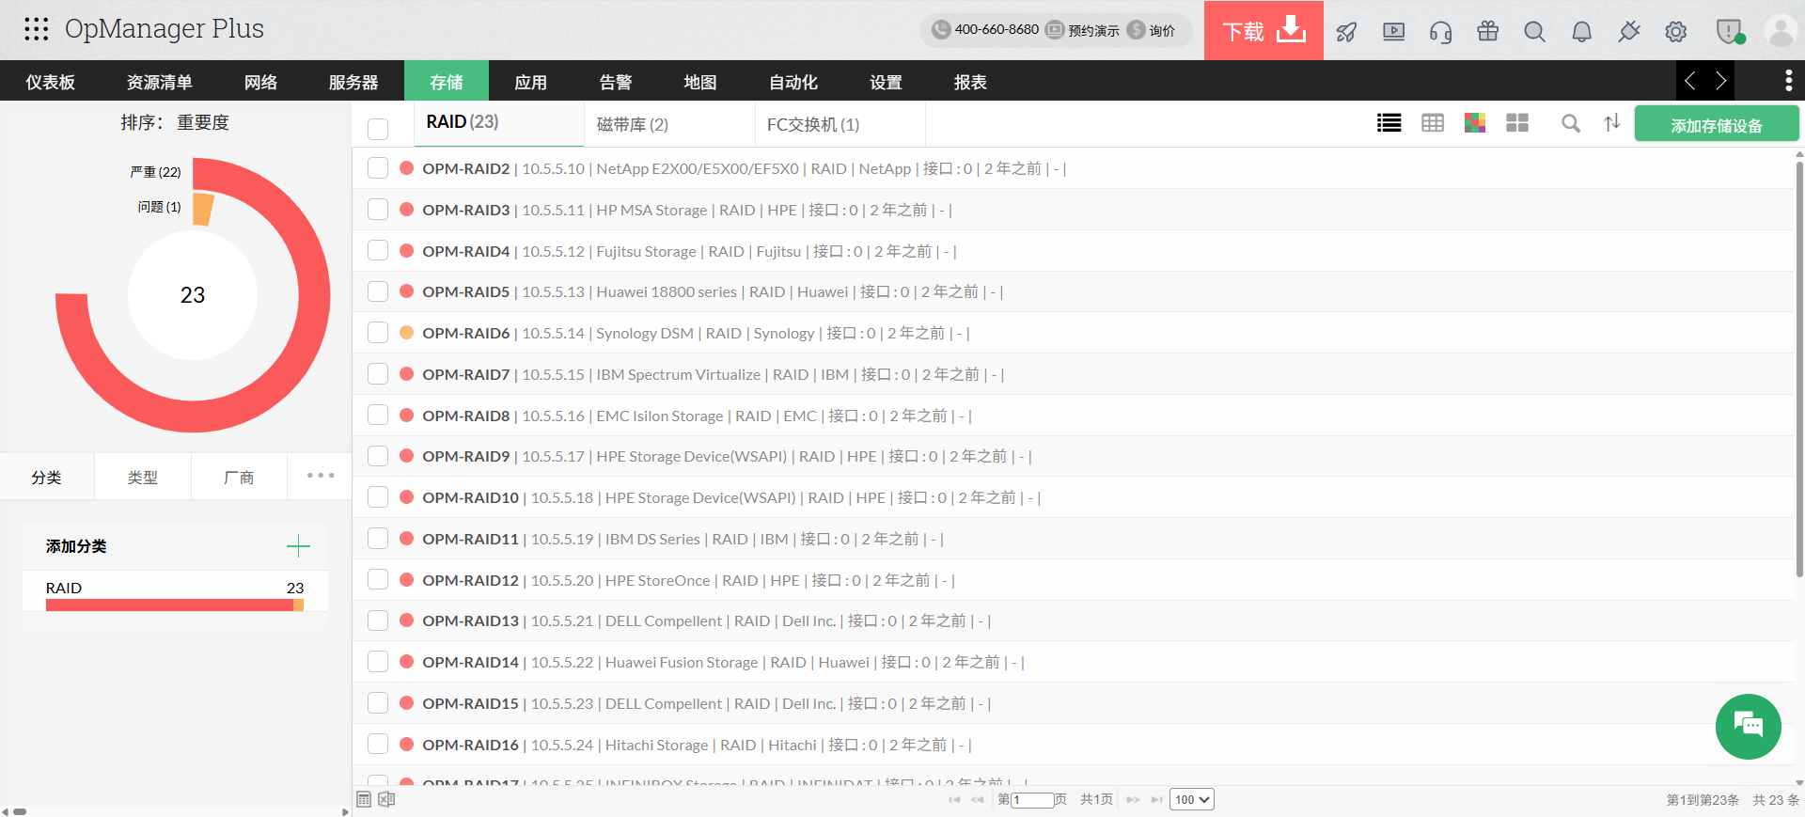The width and height of the screenshot is (1805, 817).
Task: Click the headset support icon
Action: (x=1440, y=32)
